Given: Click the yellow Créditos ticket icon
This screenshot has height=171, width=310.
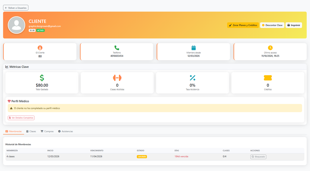Looking at the screenshot, I should click(268, 78).
